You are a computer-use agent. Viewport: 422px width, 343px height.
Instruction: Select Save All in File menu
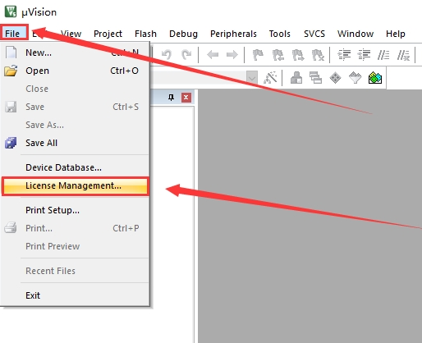[x=75, y=143]
